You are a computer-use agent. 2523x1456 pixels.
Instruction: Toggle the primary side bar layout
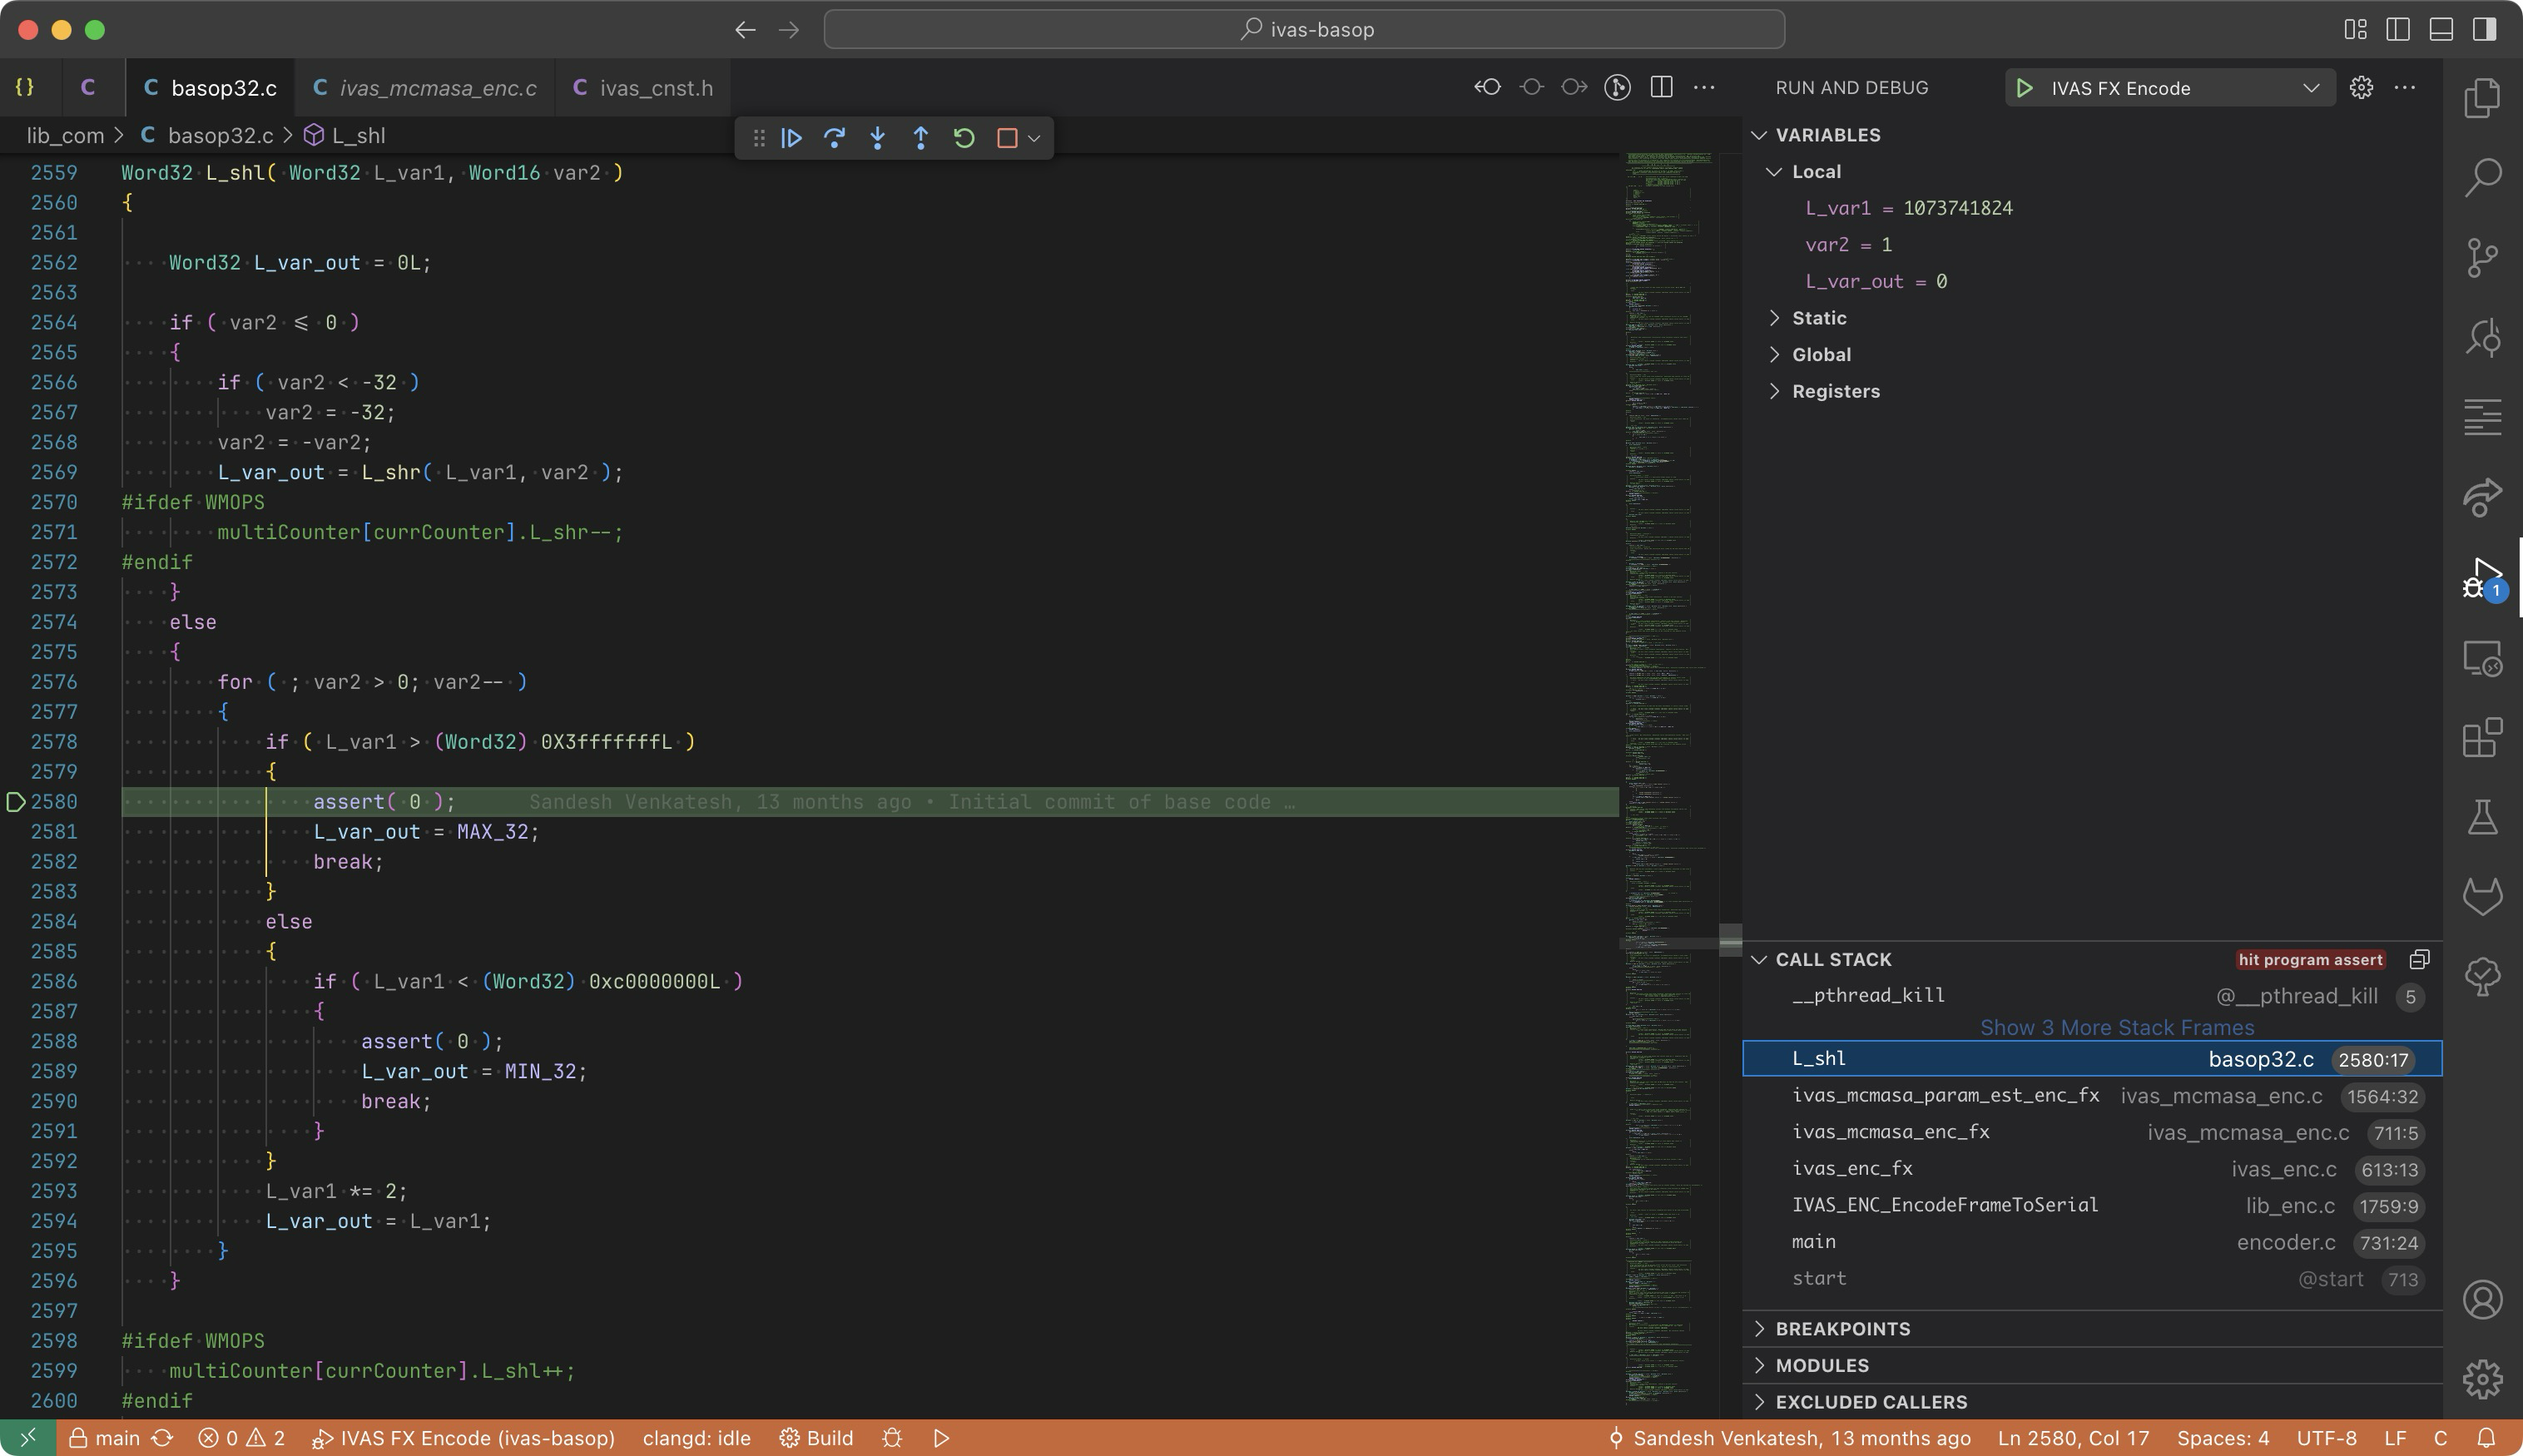coord(2397,29)
